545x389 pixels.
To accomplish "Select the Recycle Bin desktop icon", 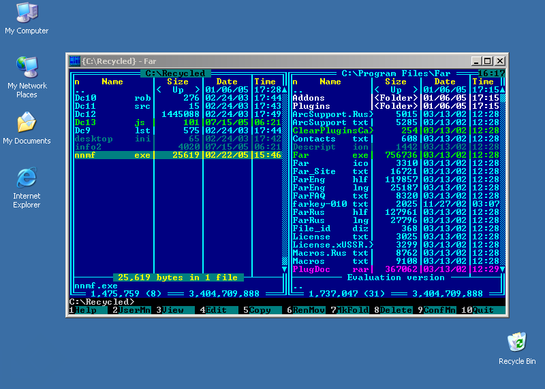I will [x=517, y=348].
